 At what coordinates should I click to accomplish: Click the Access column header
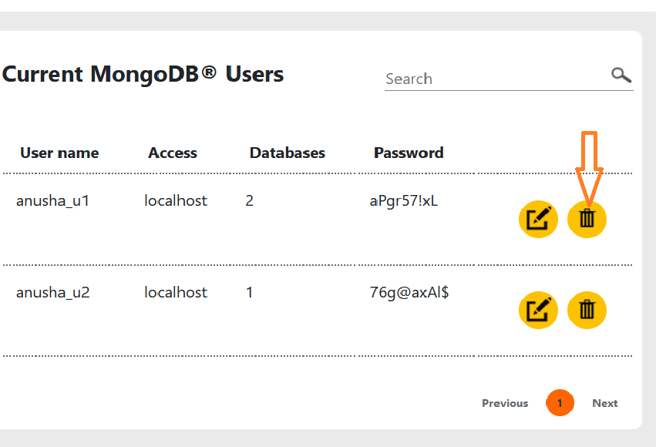coord(172,153)
